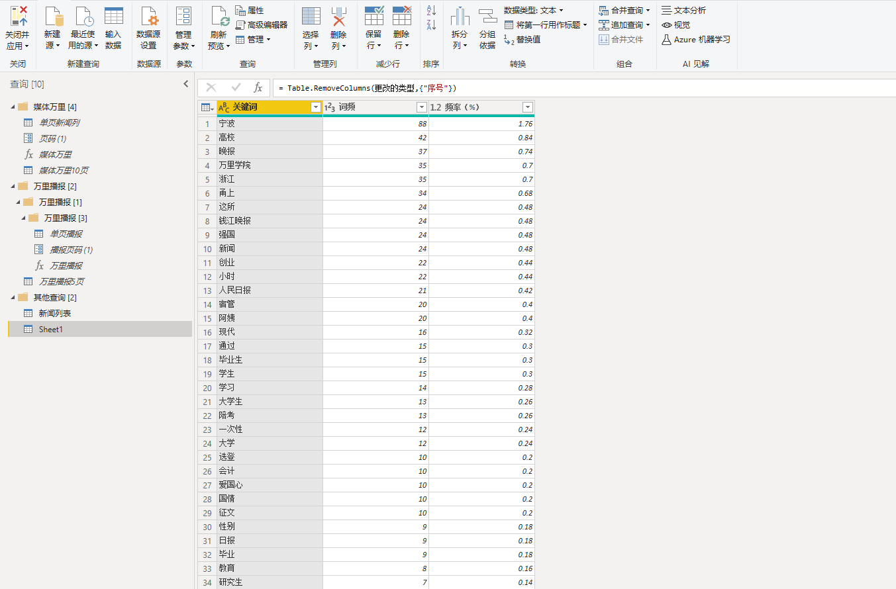The image size is (896, 589).
Task: Sort ascending with the A-Z icon
Action: (430, 11)
